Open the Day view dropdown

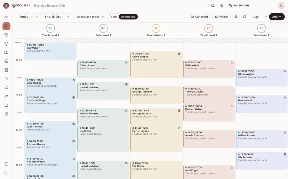click(259, 17)
